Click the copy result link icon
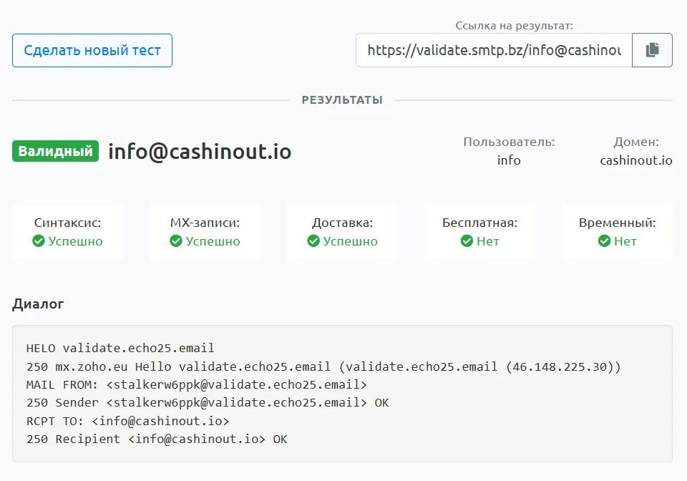Viewport: 687px width, 481px height. pos(652,50)
